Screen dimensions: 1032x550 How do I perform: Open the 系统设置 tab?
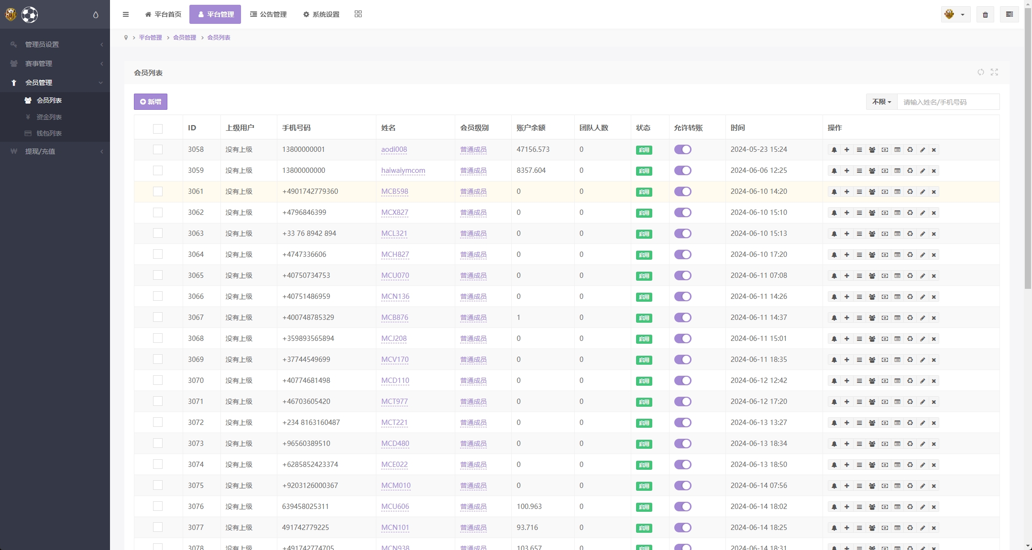click(x=321, y=14)
